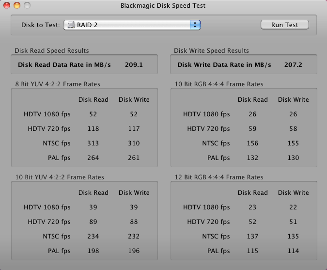Click the 'Disk to Test:' label

41,25
